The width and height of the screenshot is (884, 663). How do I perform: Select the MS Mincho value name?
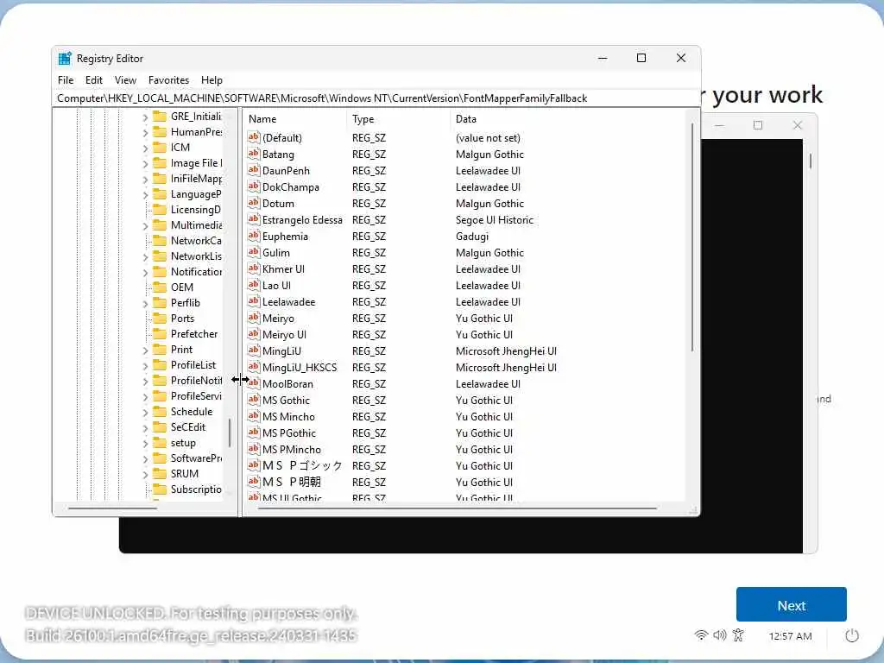point(288,417)
